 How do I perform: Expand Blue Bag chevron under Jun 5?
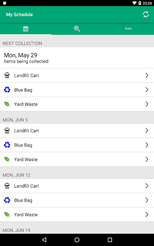[x=147, y=145]
